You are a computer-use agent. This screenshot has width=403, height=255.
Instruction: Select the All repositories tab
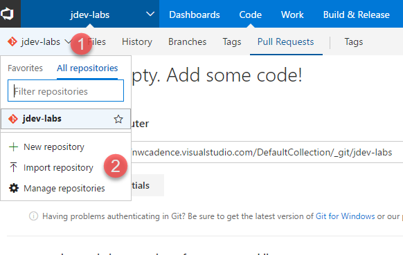[87, 68]
